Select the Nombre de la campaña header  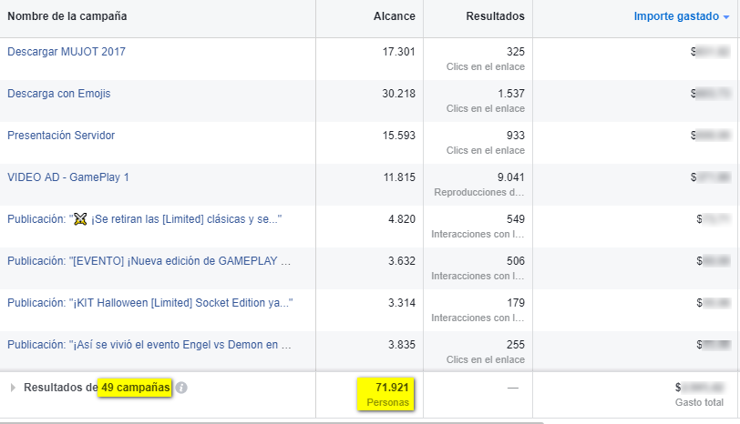click(x=67, y=16)
